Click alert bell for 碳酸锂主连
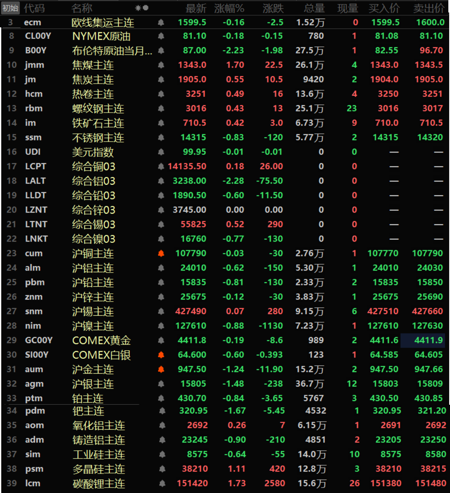The image size is (450, 493). (x=162, y=483)
